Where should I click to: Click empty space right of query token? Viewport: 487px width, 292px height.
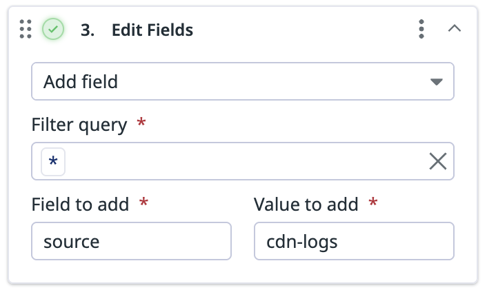(x=246, y=161)
